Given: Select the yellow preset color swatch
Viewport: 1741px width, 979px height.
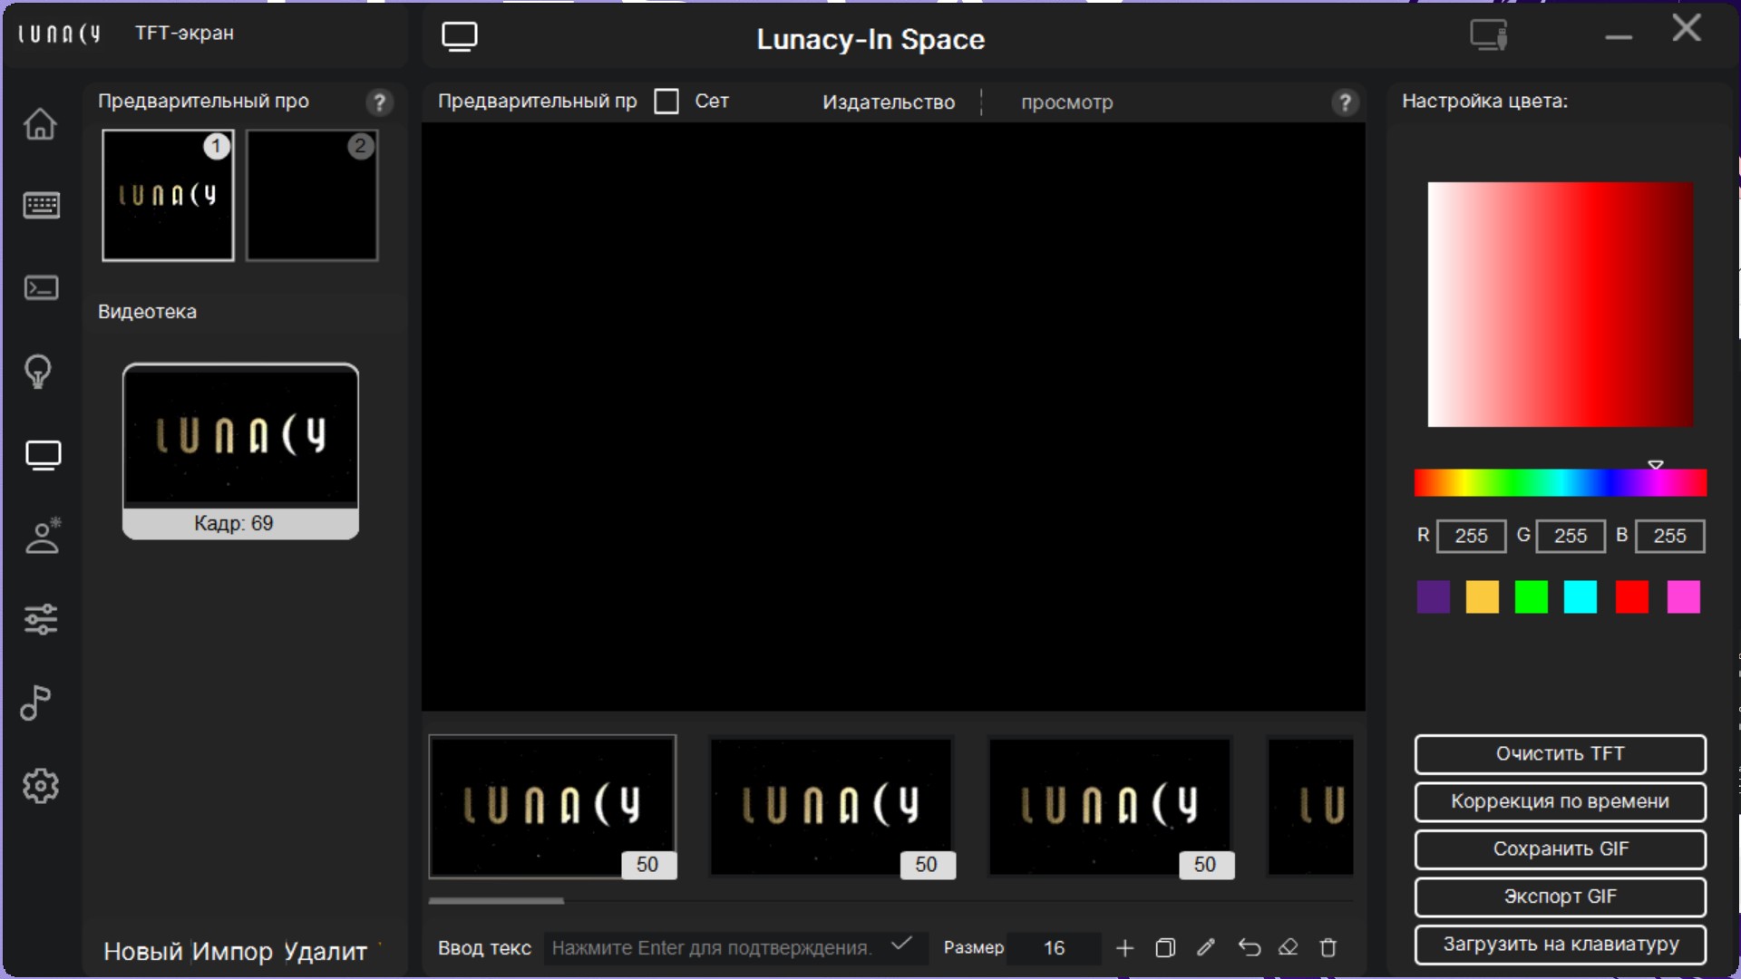Looking at the screenshot, I should 1483,597.
